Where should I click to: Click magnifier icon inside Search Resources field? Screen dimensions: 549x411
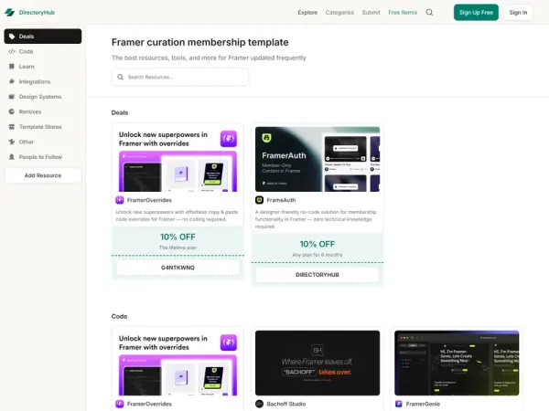click(121, 77)
